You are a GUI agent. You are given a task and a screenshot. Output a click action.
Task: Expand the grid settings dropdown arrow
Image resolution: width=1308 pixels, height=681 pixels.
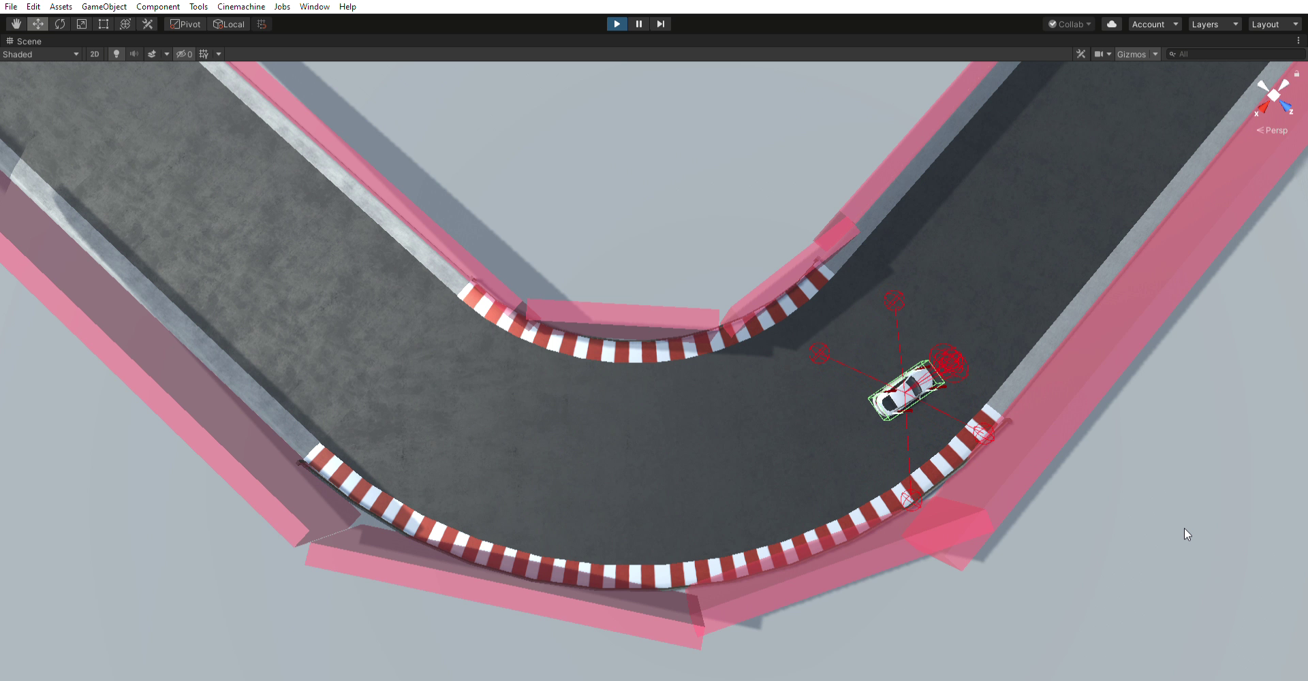point(219,54)
